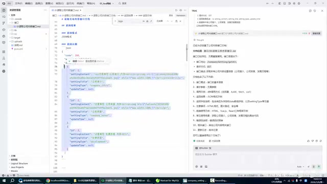Open editor more-actions ellipsis
Viewport: 327px width, 184px height.
click(185, 10)
